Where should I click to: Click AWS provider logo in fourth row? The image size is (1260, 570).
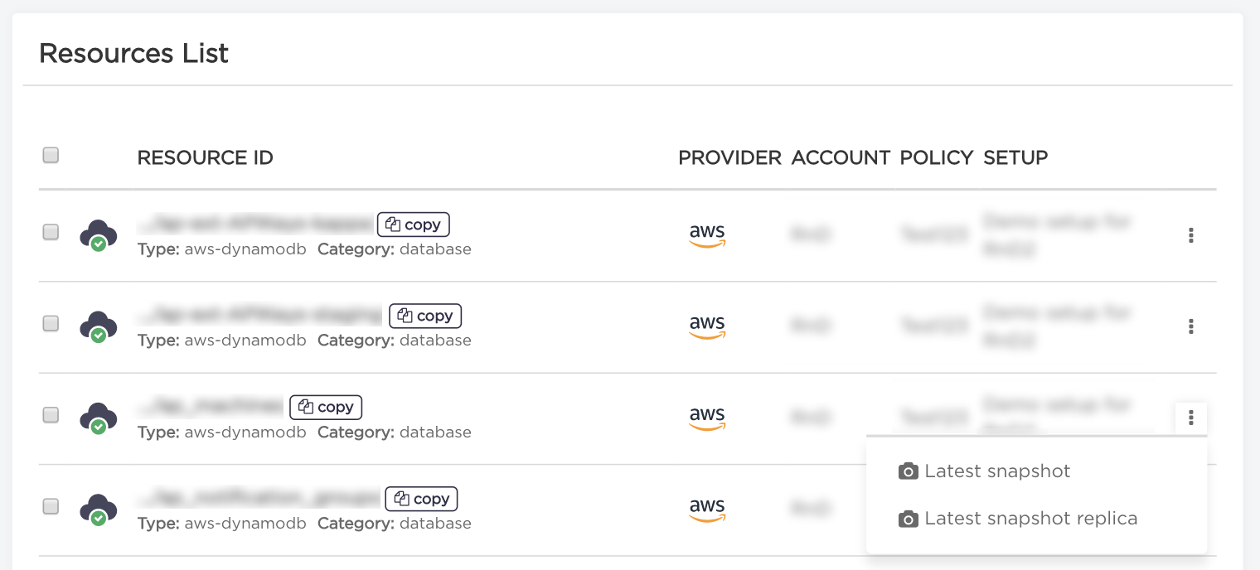pos(707,509)
